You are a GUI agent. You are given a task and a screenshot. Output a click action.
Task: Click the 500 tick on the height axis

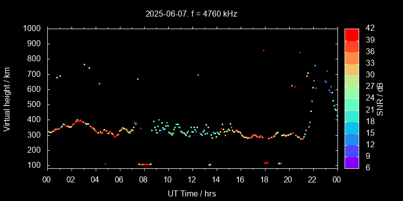click(36, 105)
